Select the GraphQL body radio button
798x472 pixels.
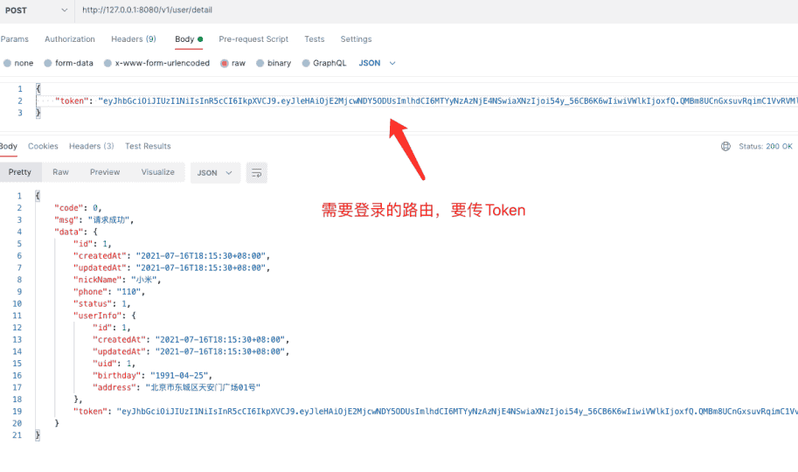click(306, 64)
